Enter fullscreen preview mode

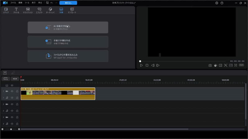point(236,65)
